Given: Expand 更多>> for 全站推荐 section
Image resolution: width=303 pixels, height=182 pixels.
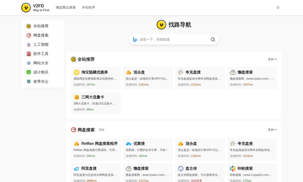Looking at the screenshot, I should (272, 59).
